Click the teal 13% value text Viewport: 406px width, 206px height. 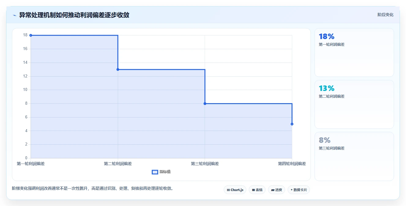[x=326, y=89]
